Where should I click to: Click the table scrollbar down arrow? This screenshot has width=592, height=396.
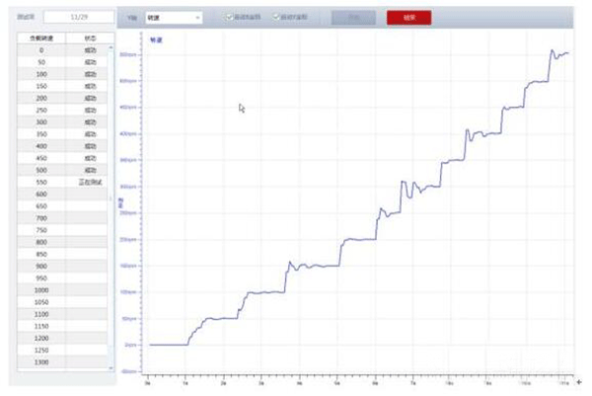[111, 367]
